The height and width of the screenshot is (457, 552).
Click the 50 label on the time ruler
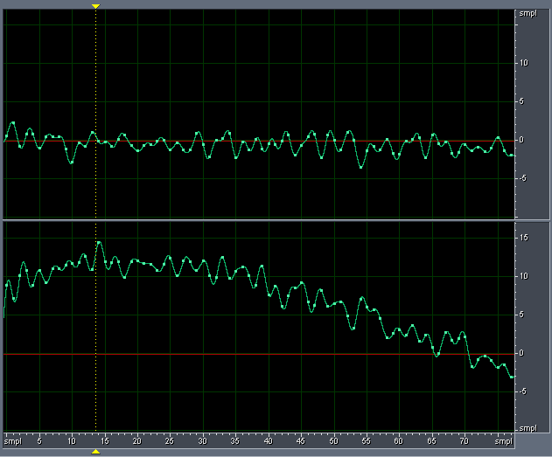(x=333, y=440)
